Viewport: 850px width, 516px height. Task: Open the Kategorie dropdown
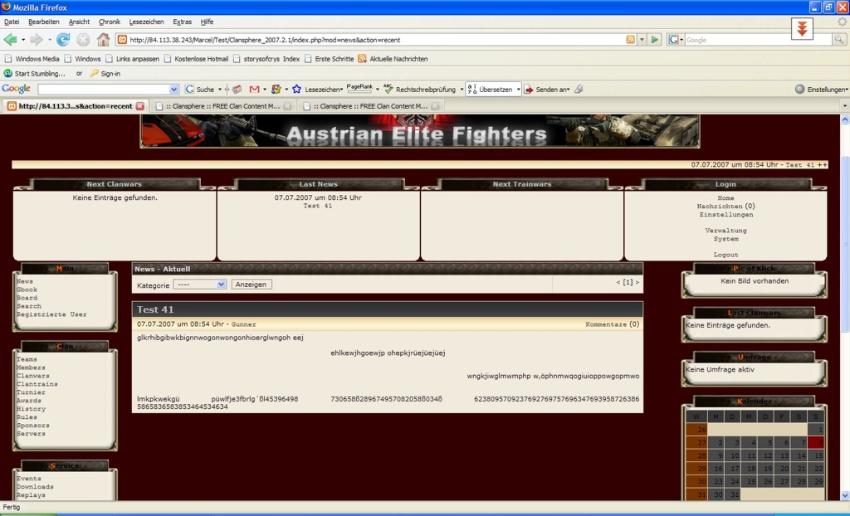click(x=199, y=284)
